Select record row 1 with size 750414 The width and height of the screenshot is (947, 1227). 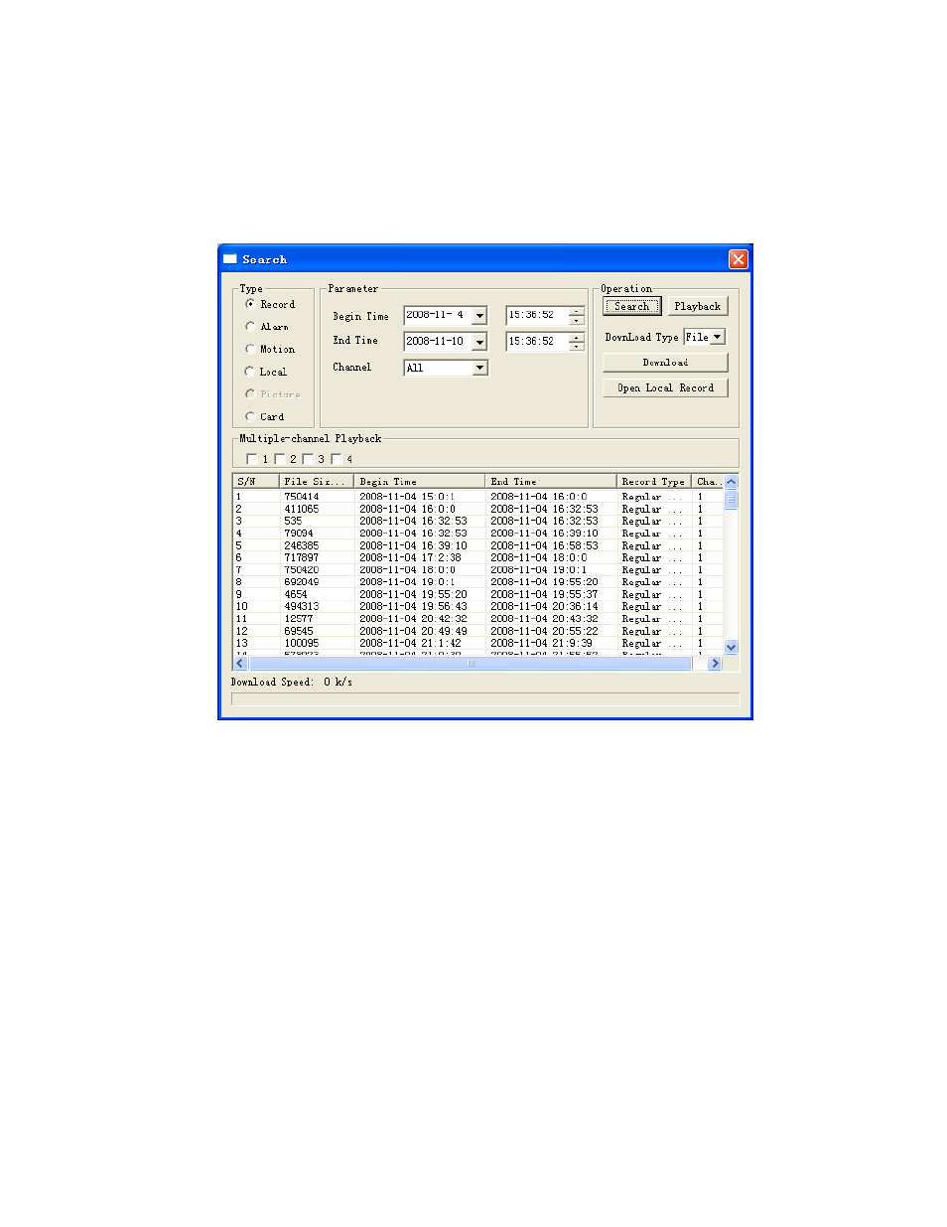pos(478,497)
